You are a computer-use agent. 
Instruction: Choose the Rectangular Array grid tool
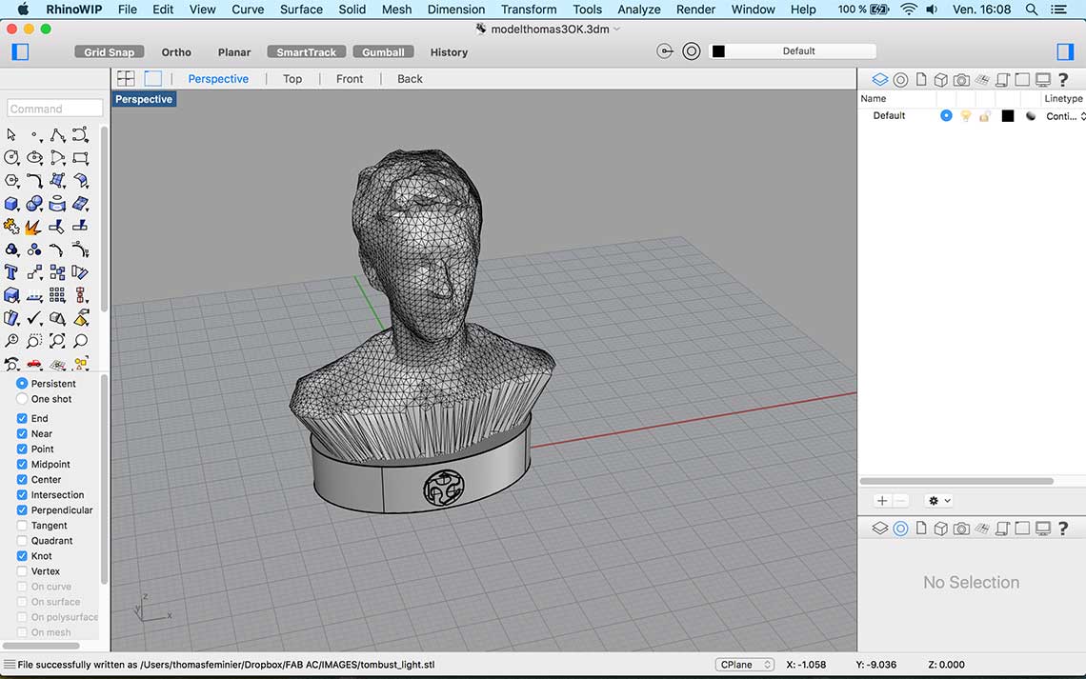[57, 295]
